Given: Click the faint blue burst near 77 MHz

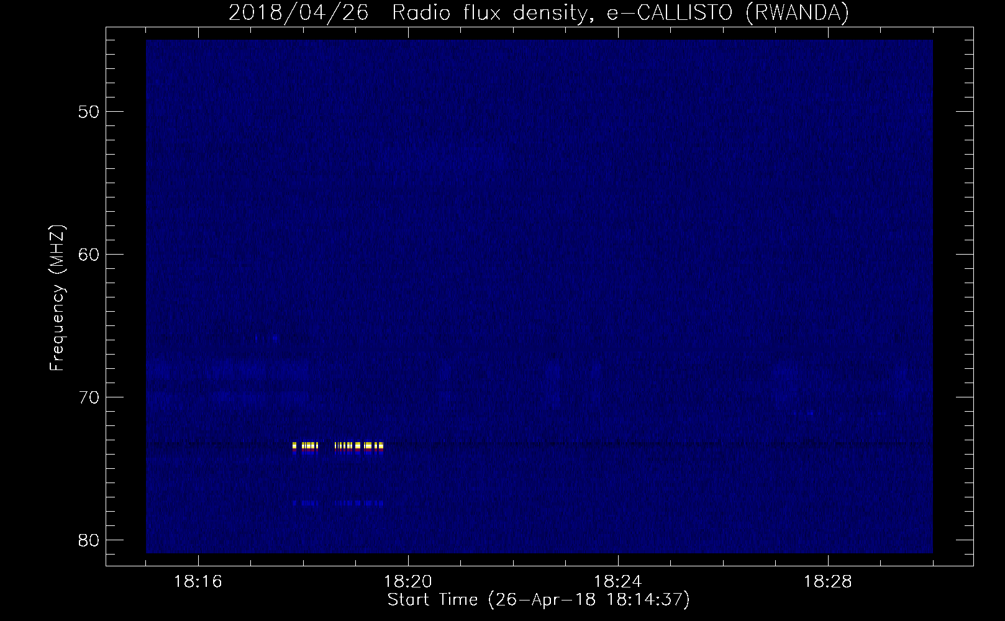Looking at the screenshot, I should pos(339,503).
